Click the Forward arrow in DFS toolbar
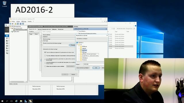184x103 pixels. click(13, 24)
